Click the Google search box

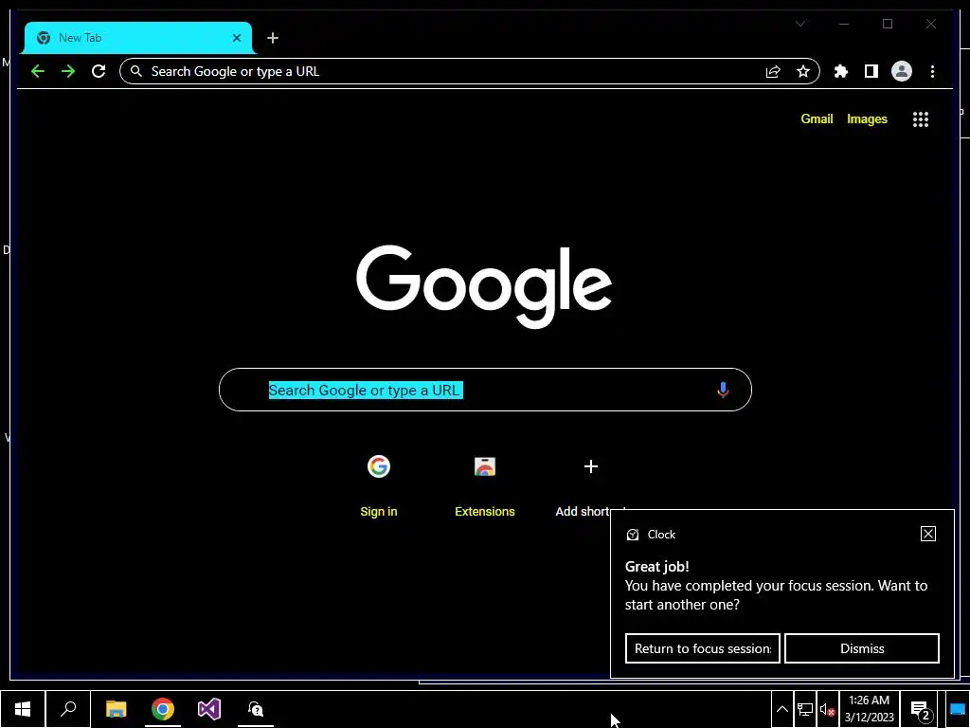pyautogui.click(x=485, y=390)
